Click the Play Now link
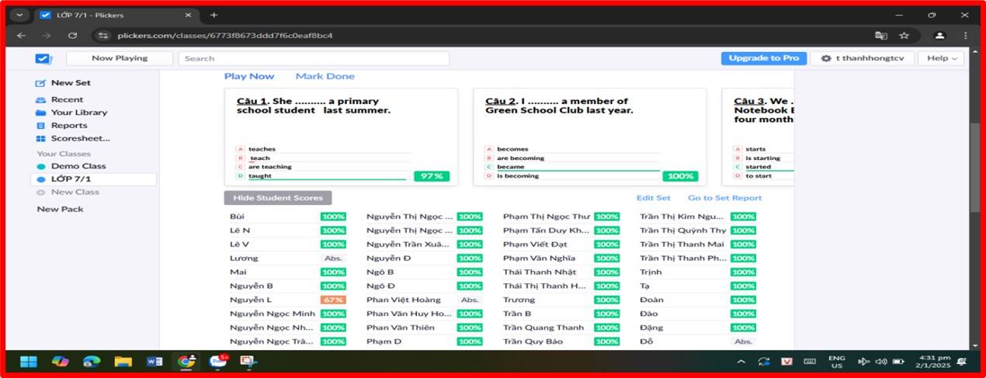The height and width of the screenshot is (378, 986). [249, 76]
